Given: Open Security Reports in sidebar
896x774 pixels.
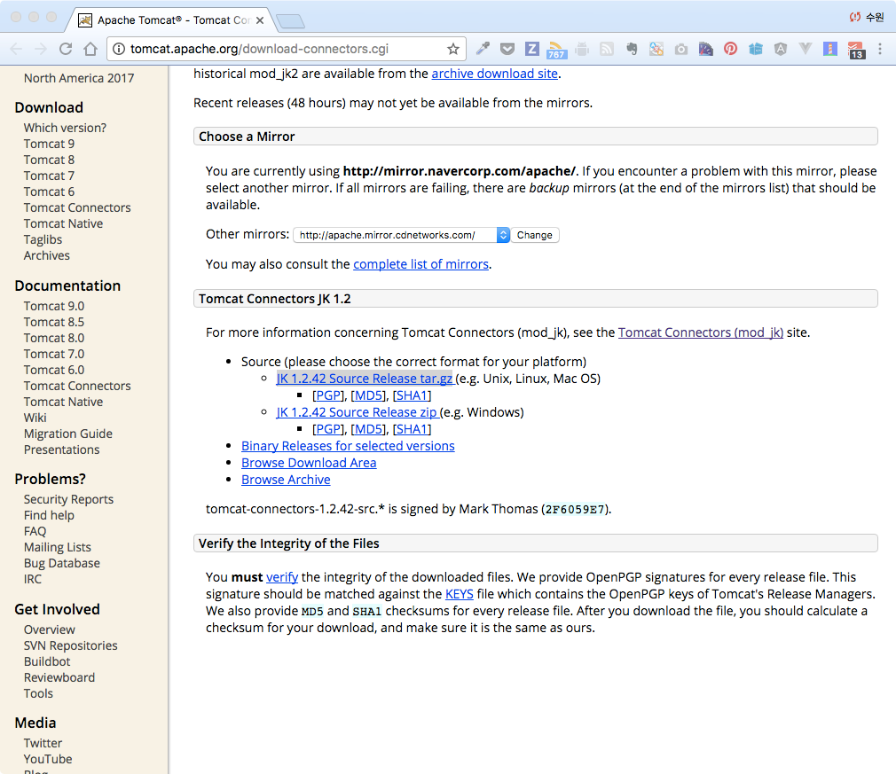Looking at the screenshot, I should click(x=68, y=499).
